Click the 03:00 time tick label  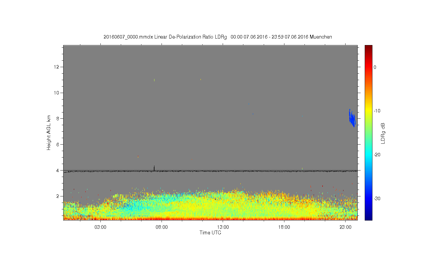(x=100, y=227)
